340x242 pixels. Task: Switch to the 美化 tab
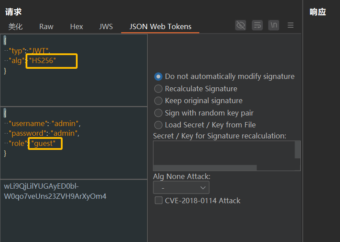click(15, 26)
